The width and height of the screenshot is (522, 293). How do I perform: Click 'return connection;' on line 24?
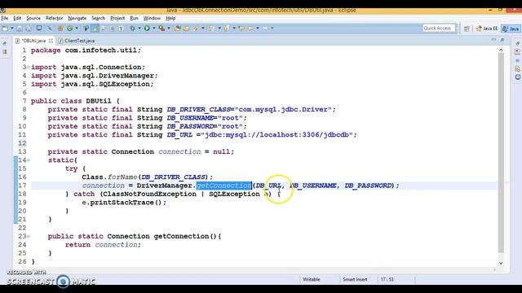tap(103, 245)
